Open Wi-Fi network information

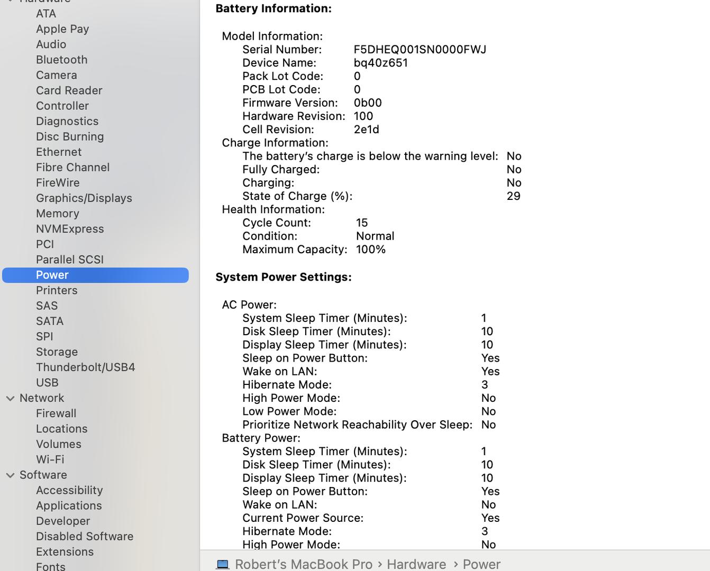click(x=50, y=459)
